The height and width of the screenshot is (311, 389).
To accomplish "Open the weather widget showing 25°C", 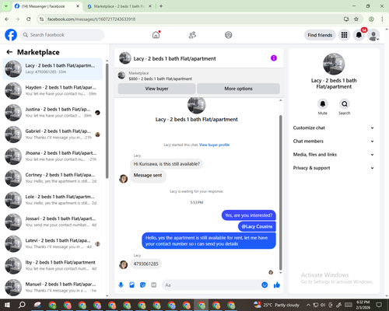I will pos(276,305).
